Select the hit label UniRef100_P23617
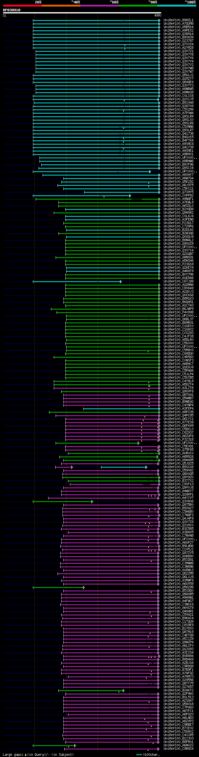199x757 pixels. tap(178, 223)
